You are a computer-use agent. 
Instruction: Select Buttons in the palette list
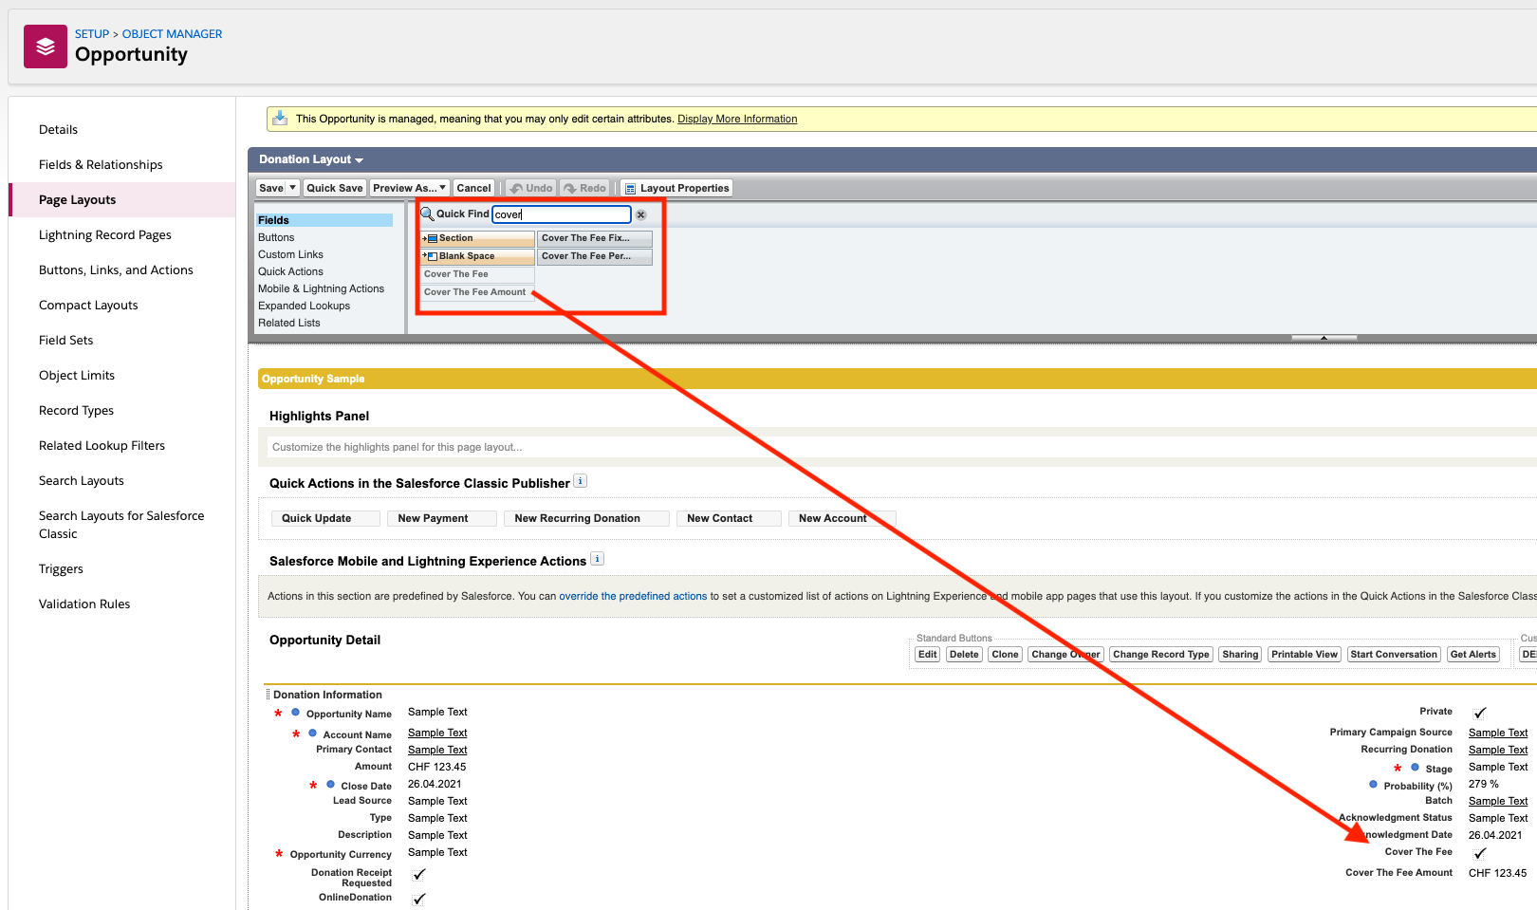pos(276,237)
